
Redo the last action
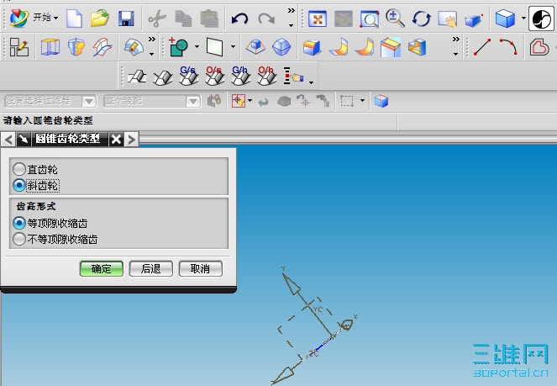point(266,19)
